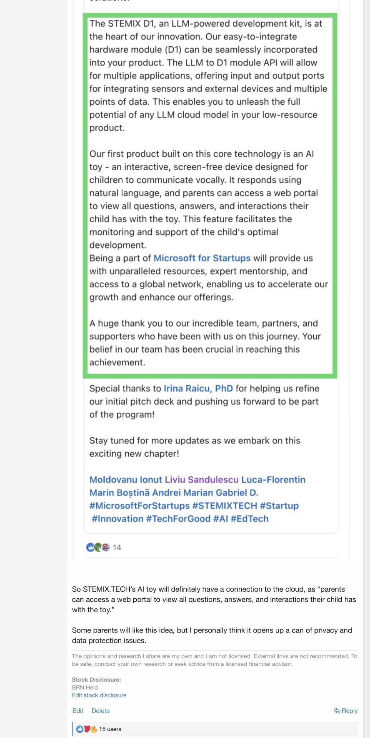Edit this forum post
370x738 pixels.
[78, 711]
